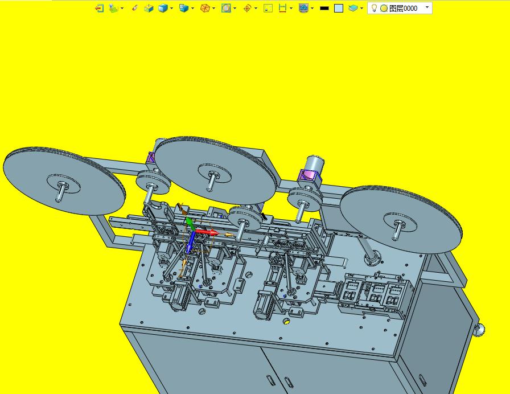The width and height of the screenshot is (510, 394).
Task: Select the large right reel disc
Action: [x=401, y=220]
